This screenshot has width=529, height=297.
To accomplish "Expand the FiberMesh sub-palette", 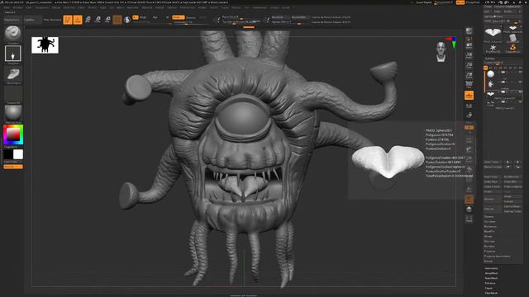I will pos(491,293).
